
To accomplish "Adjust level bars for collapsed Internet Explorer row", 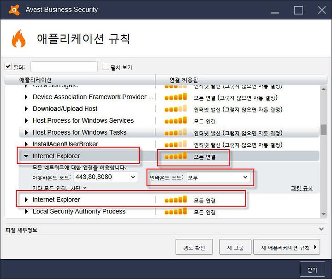I will pos(176,199).
